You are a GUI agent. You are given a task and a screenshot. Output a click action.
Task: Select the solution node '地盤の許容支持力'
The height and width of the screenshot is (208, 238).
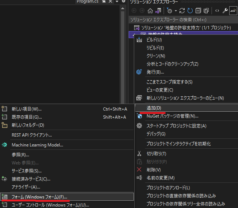pyautogui.click(x=186, y=27)
